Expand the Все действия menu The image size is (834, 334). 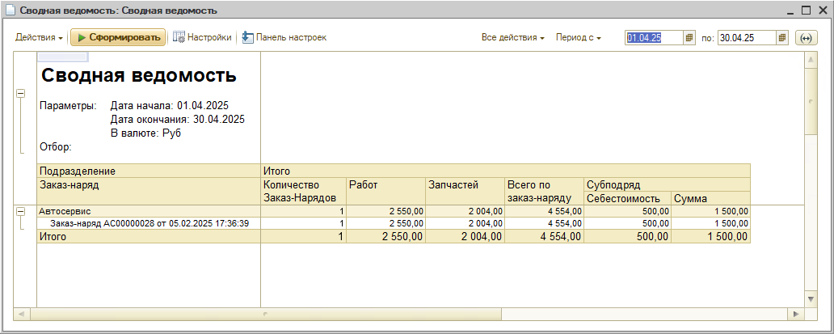pyautogui.click(x=512, y=38)
